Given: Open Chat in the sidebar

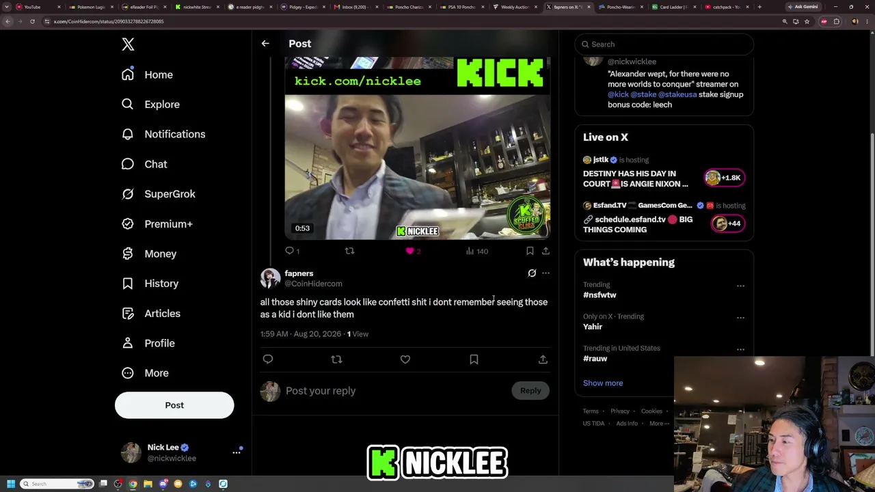Looking at the screenshot, I should click(144, 164).
